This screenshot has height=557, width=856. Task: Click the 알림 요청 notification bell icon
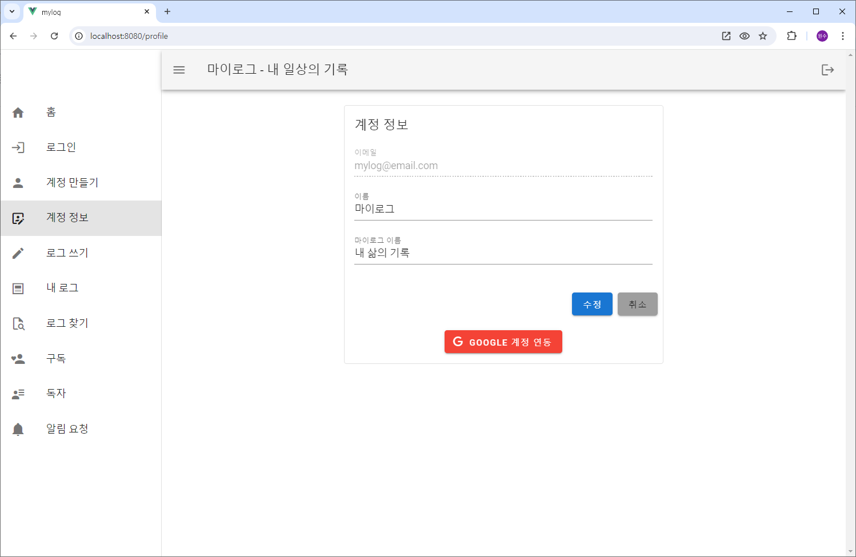pos(18,428)
